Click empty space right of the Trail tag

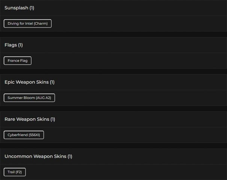[x=124, y=172]
